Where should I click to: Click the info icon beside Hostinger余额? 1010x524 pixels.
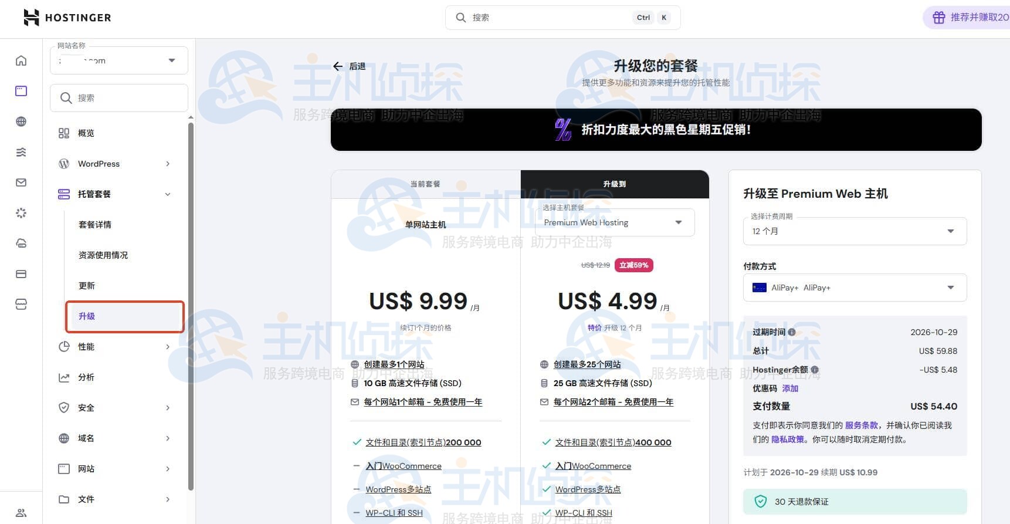coord(815,370)
